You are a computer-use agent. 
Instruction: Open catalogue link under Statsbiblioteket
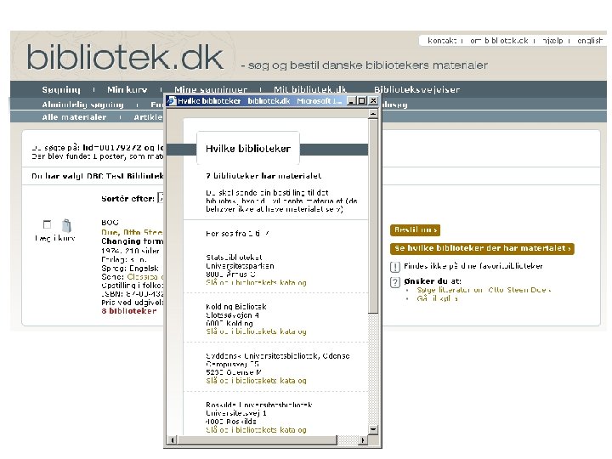[256, 282]
